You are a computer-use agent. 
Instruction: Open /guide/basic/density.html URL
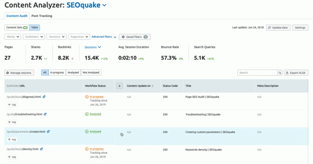point(23,149)
